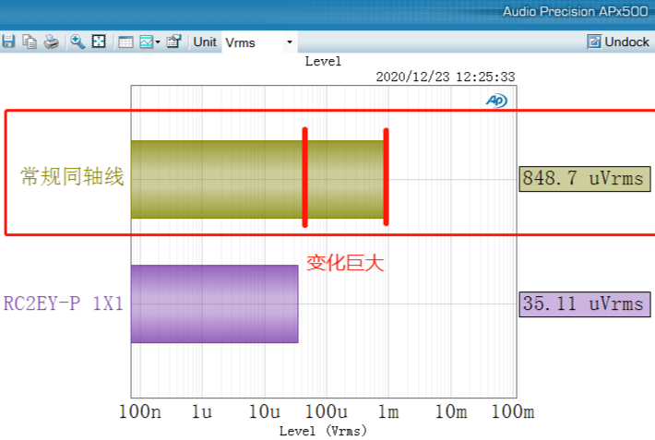Click the 1u axis tick label
Viewport: 655px width, 440px height.
click(202, 411)
